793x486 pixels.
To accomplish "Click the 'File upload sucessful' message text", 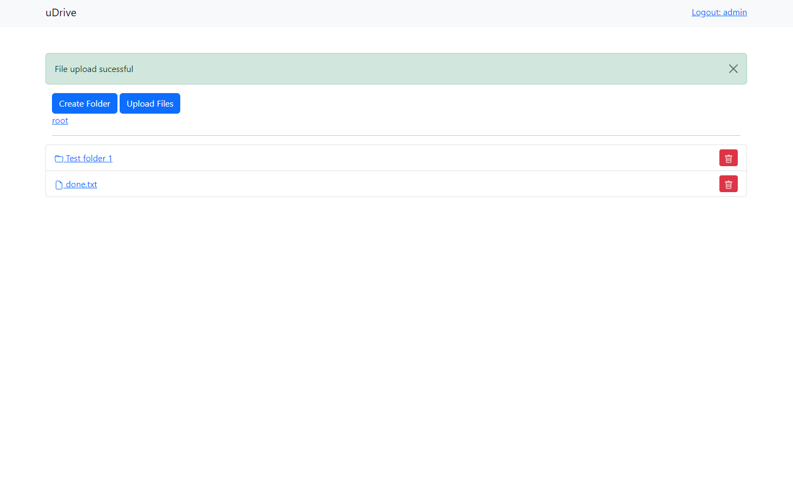I will [x=94, y=69].
